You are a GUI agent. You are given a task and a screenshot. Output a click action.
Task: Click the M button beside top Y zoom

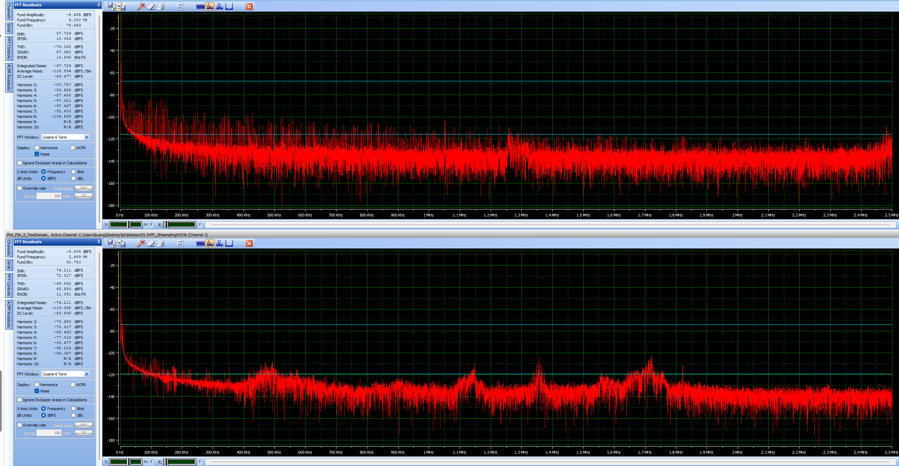coord(146,225)
